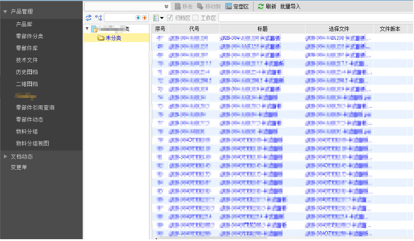Enable the 工作区 checkbox

point(195,18)
